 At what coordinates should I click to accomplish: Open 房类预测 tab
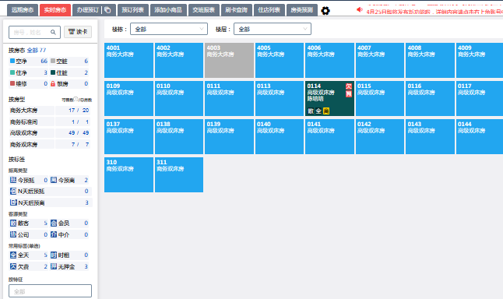(x=302, y=10)
